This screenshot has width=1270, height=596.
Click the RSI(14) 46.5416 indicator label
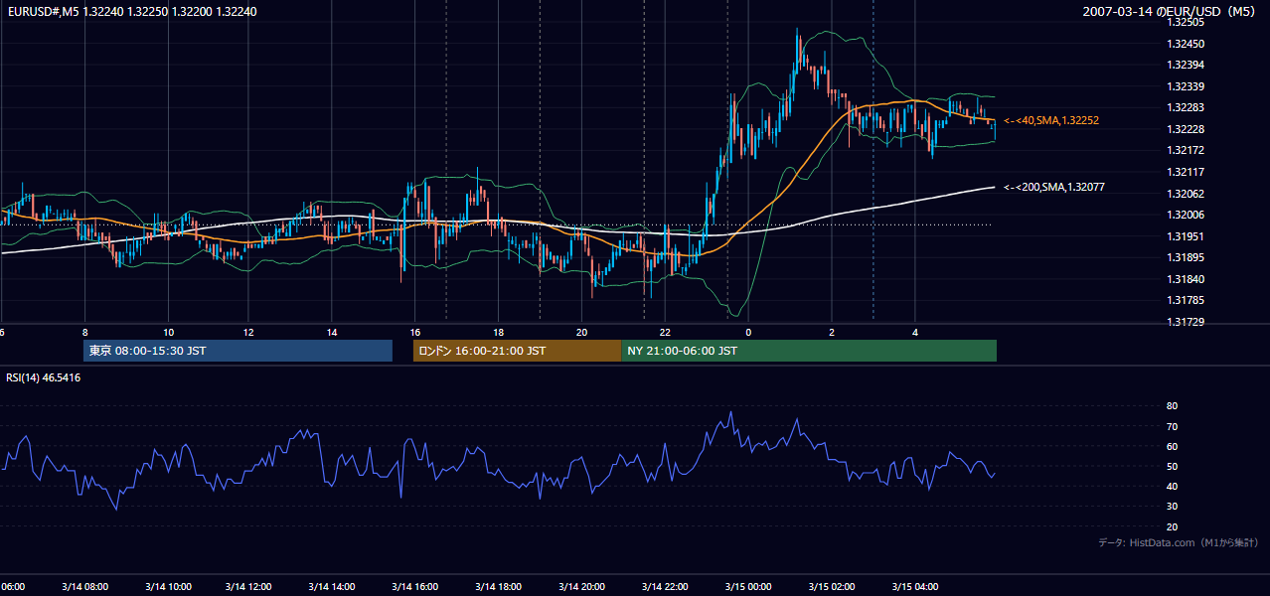click(44, 377)
